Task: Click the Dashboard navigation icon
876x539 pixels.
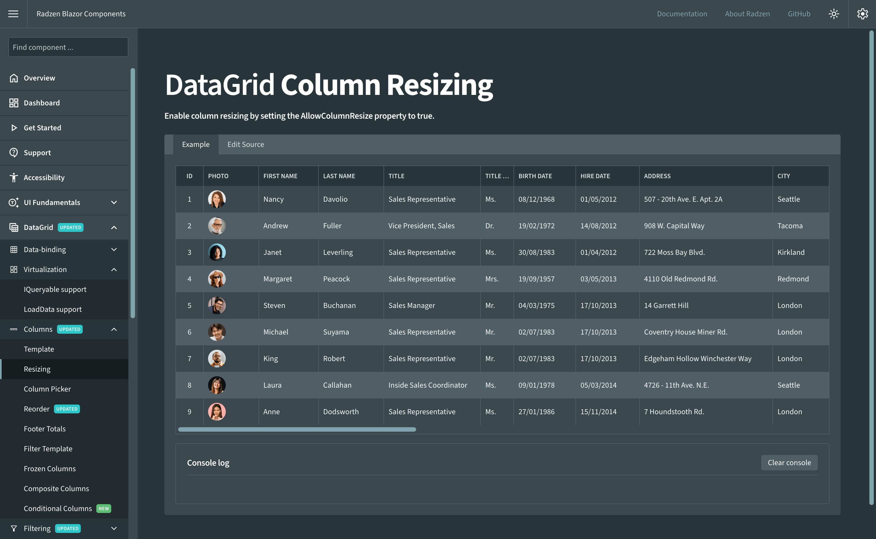Action: [x=14, y=103]
